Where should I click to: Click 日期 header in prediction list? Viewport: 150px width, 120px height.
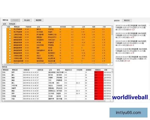(x=106, y=70)
